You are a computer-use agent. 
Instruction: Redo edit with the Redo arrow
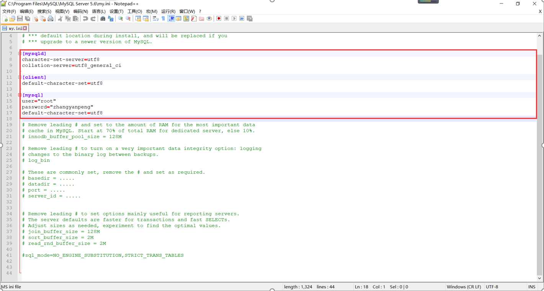point(93,18)
